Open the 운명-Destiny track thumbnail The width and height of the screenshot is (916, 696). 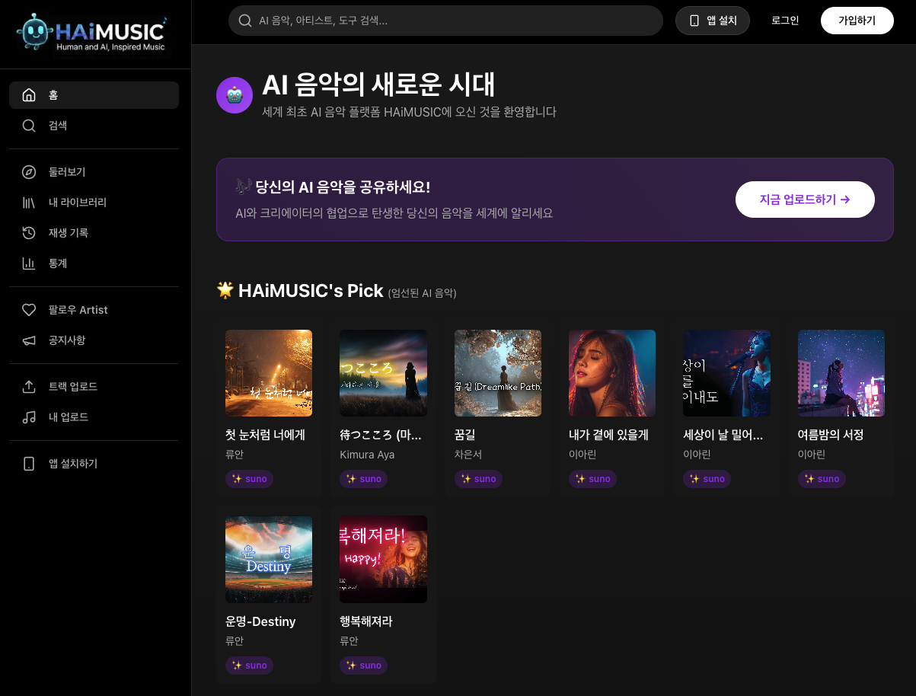click(268, 559)
